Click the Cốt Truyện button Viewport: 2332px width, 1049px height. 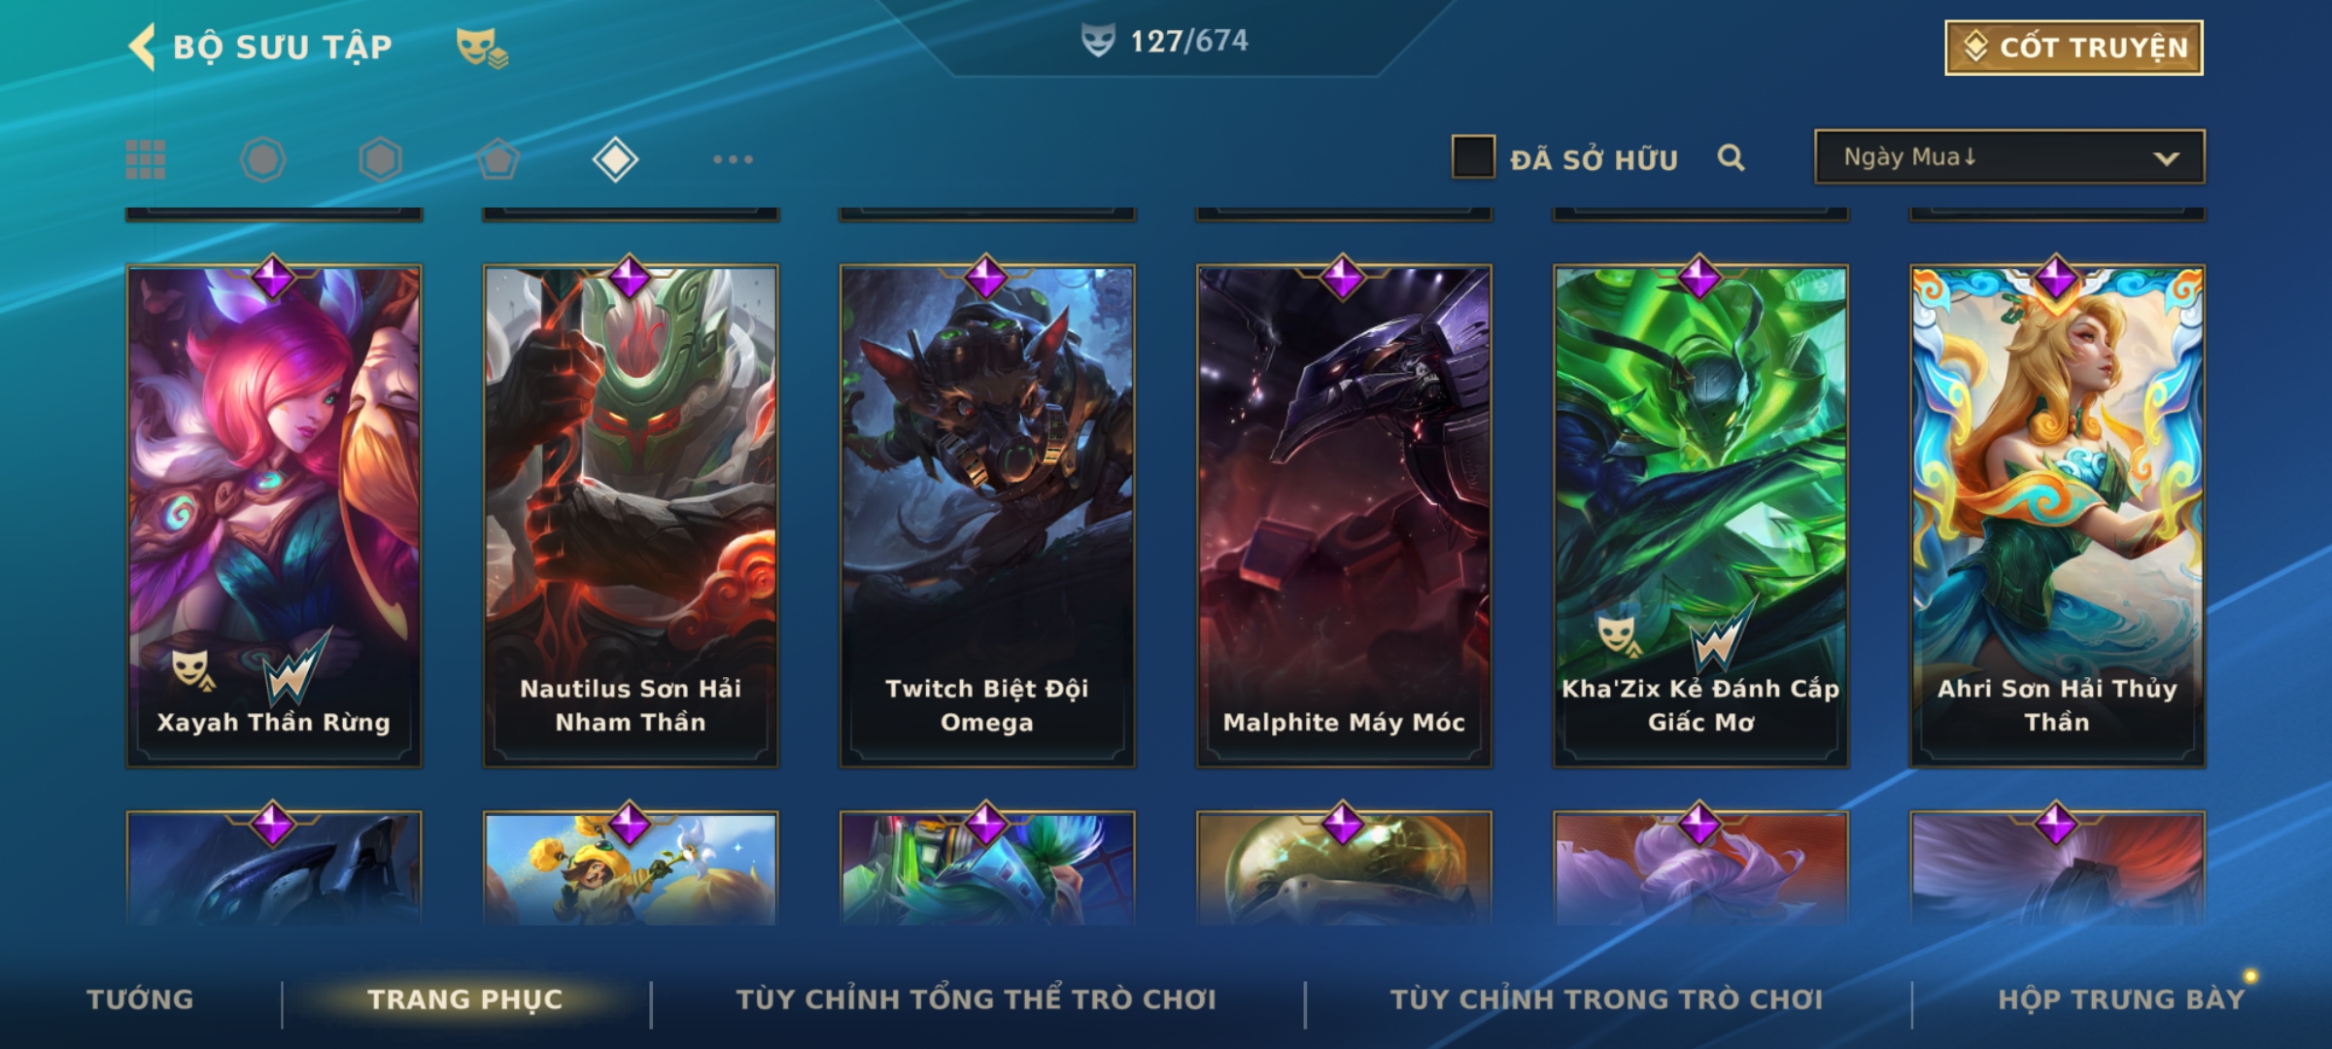tap(2074, 48)
